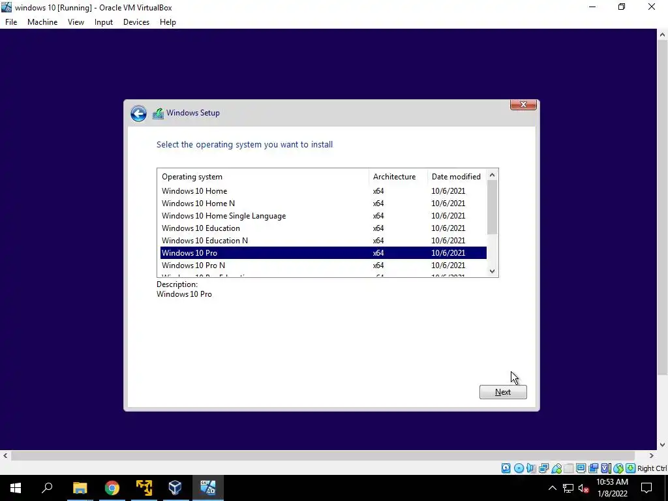Open VirtualBox Manager cube icon on taskbar
The width and height of the screenshot is (668, 501).
coord(175,487)
